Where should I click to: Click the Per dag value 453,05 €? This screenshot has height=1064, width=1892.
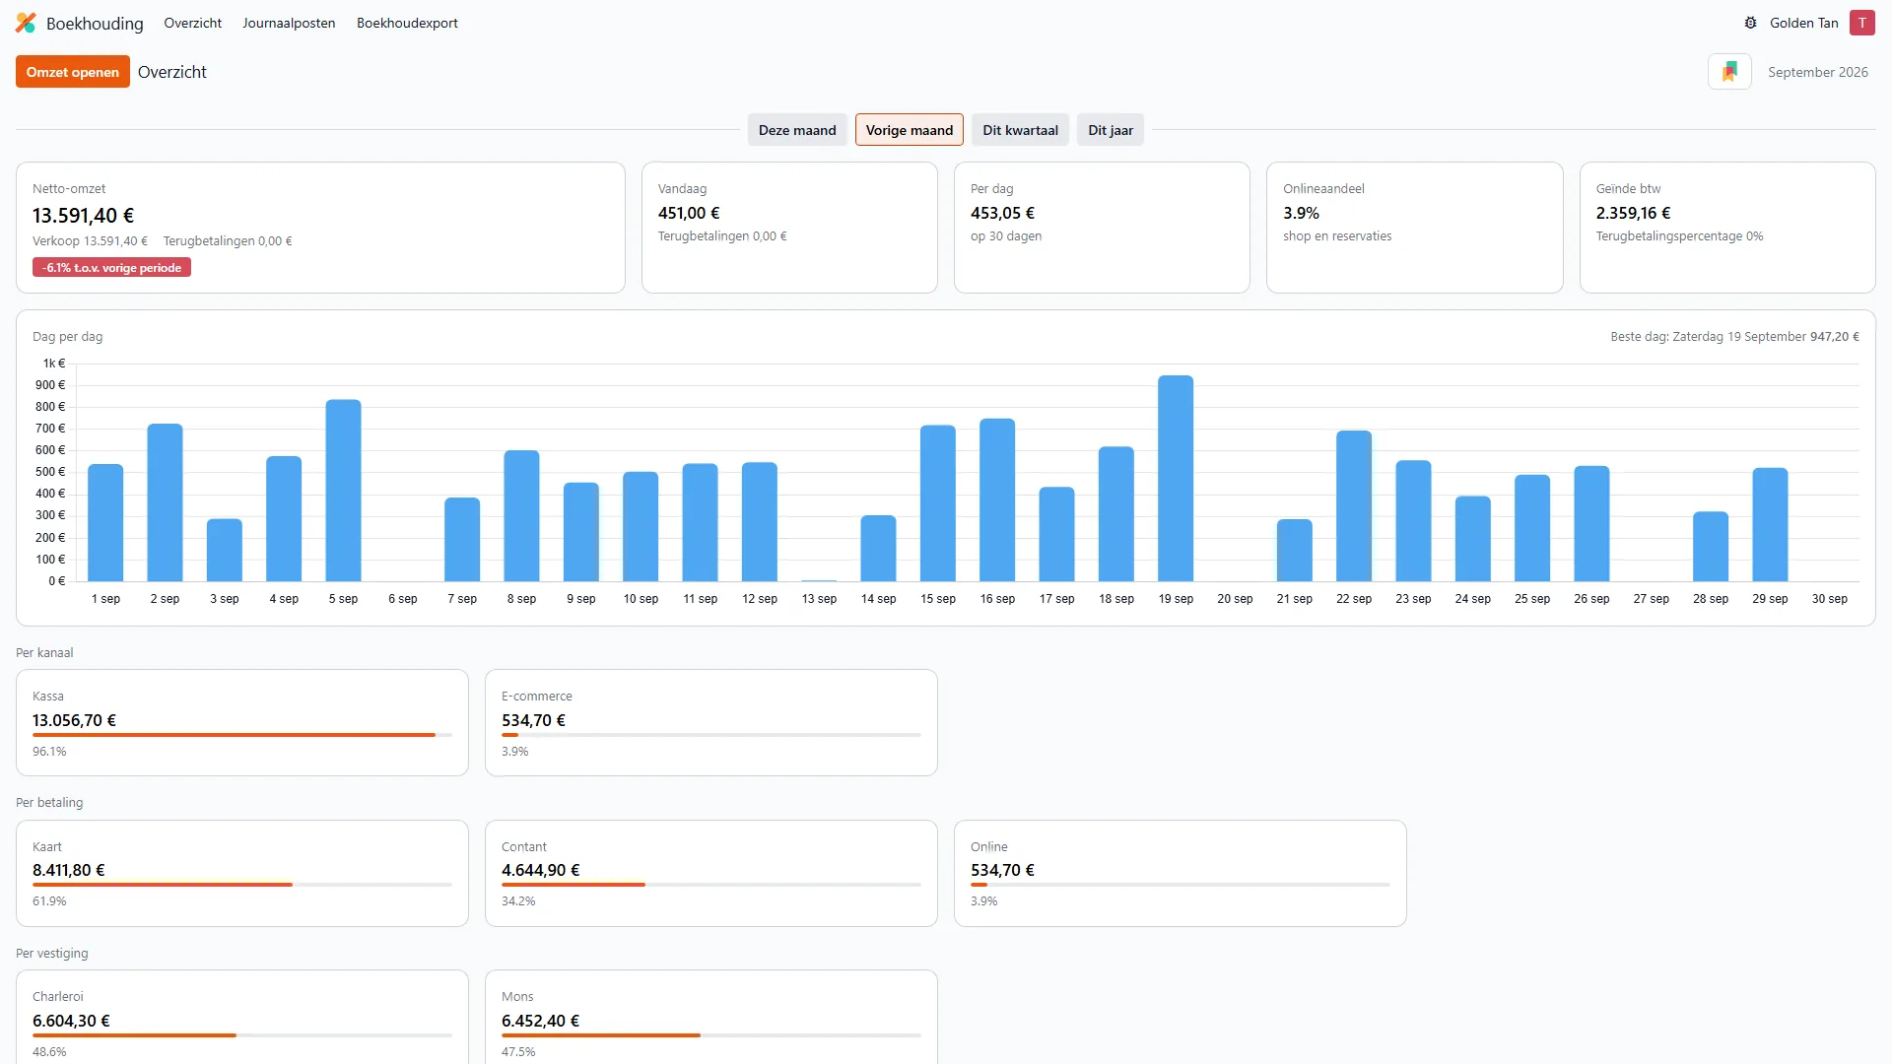pyautogui.click(x=1002, y=213)
